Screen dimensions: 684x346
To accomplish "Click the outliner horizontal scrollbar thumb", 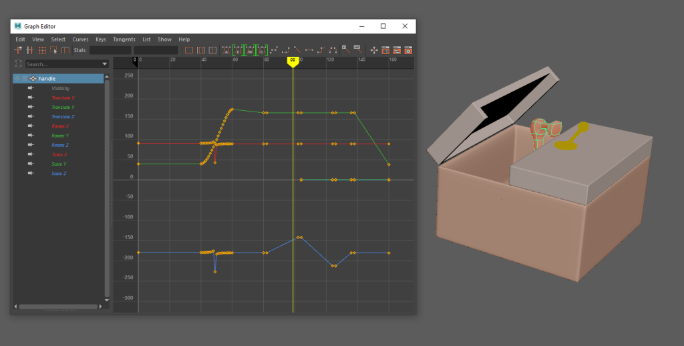I will click(58, 307).
